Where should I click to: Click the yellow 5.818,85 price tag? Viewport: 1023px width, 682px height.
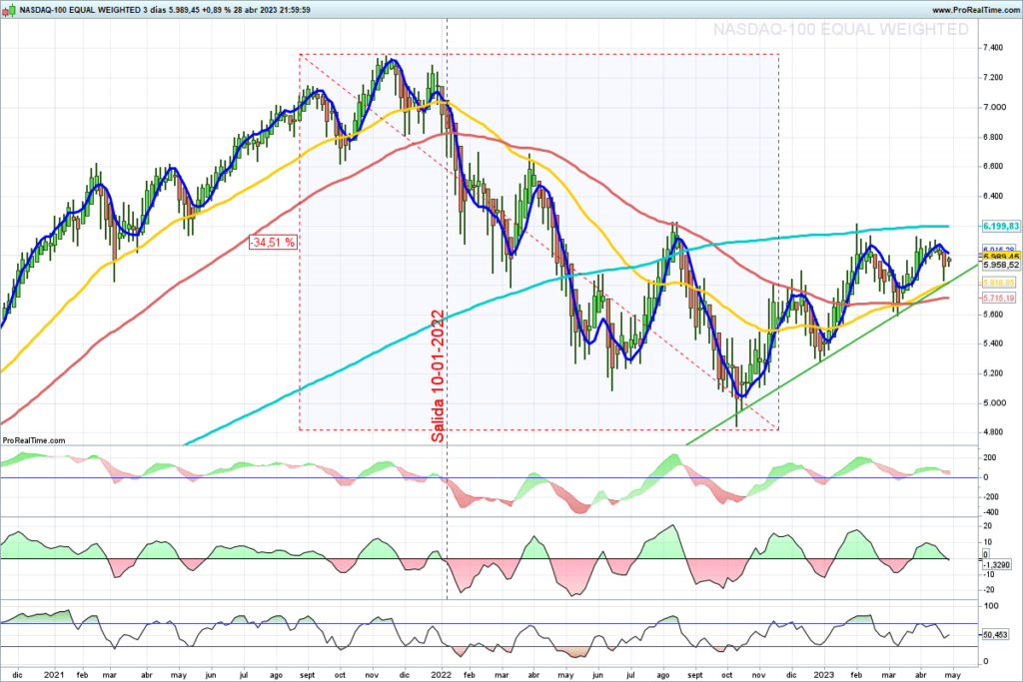(999, 283)
